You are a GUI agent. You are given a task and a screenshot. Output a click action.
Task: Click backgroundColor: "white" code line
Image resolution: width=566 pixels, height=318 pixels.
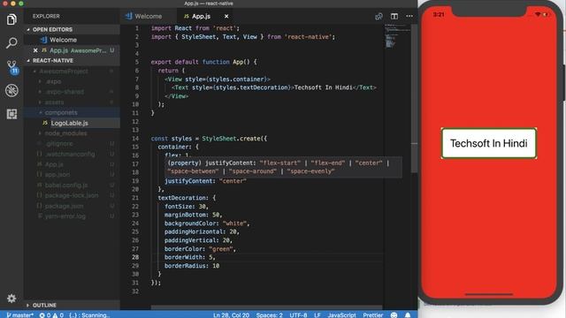[207, 223]
